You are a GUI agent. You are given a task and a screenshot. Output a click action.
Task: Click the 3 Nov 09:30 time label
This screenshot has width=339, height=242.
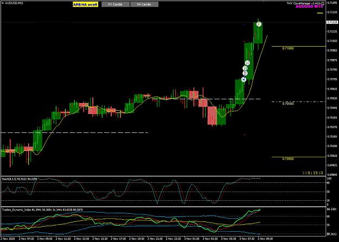(265, 239)
